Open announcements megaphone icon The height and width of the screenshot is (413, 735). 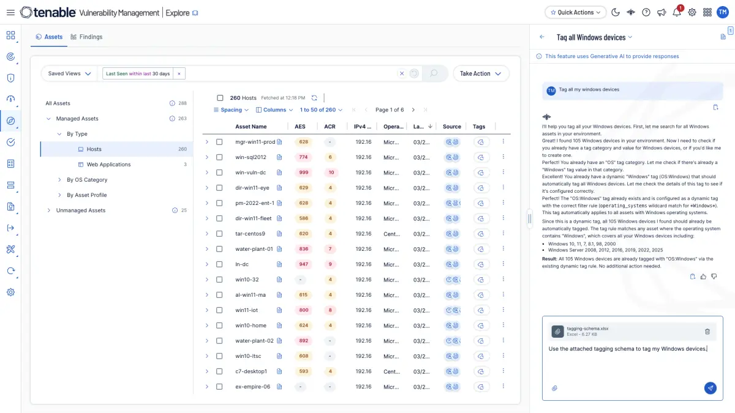(661, 12)
